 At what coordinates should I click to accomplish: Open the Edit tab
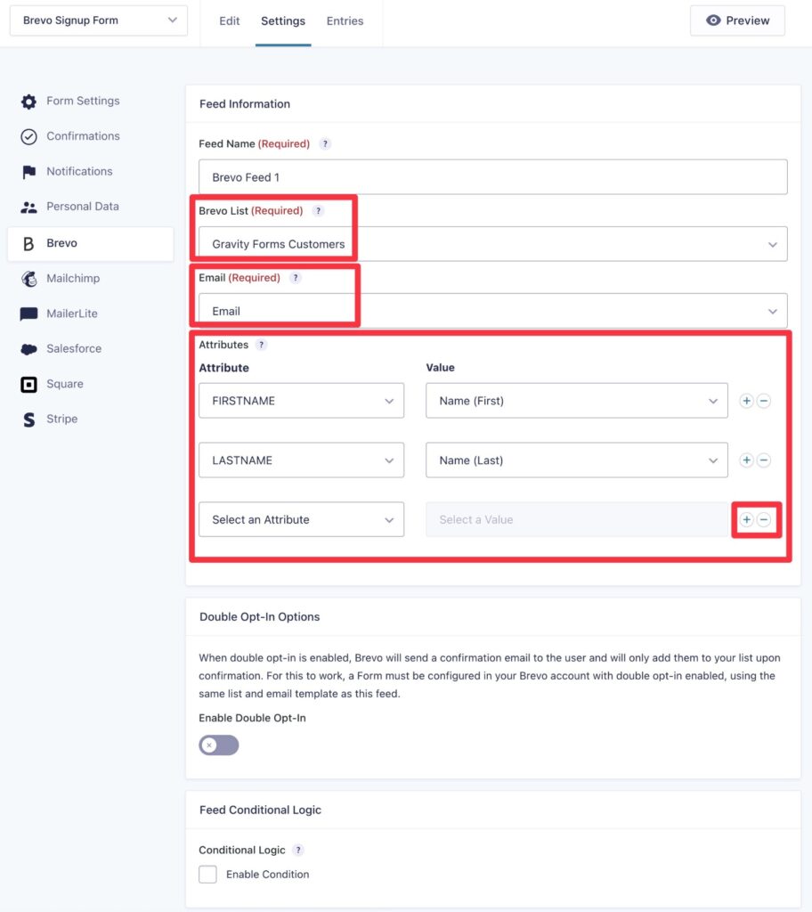[x=229, y=20]
